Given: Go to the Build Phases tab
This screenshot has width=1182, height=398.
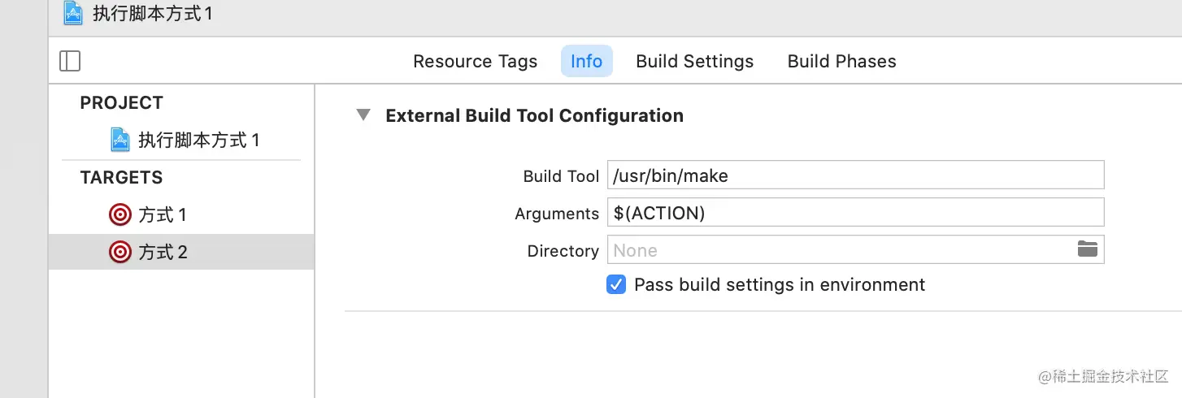Looking at the screenshot, I should (x=841, y=61).
